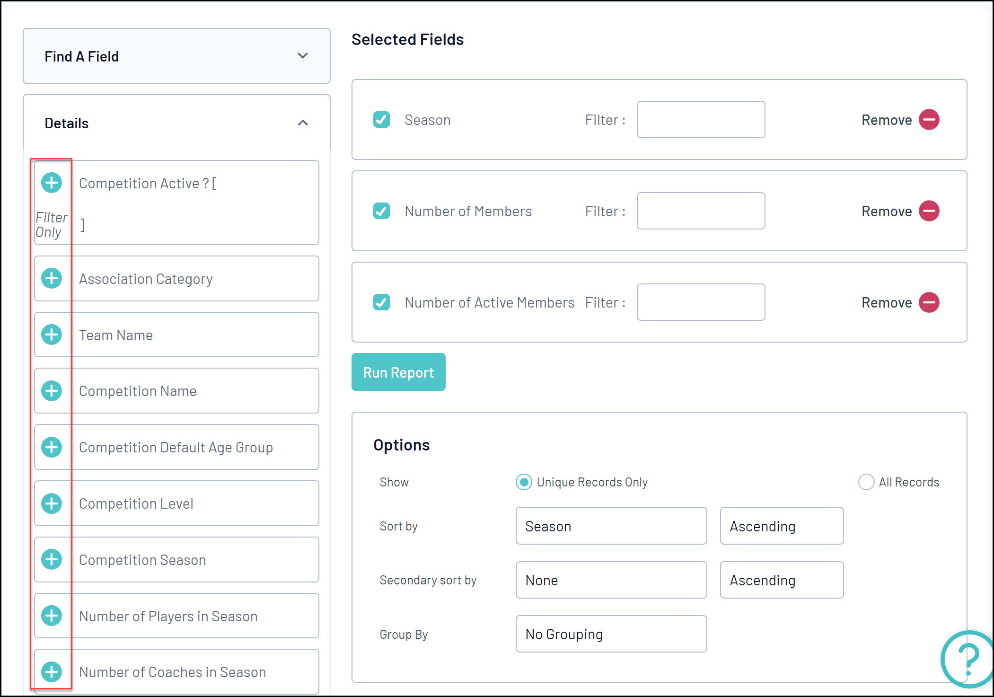Click the Number of Members filter input
The image size is (994, 697).
(x=701, y=211)
